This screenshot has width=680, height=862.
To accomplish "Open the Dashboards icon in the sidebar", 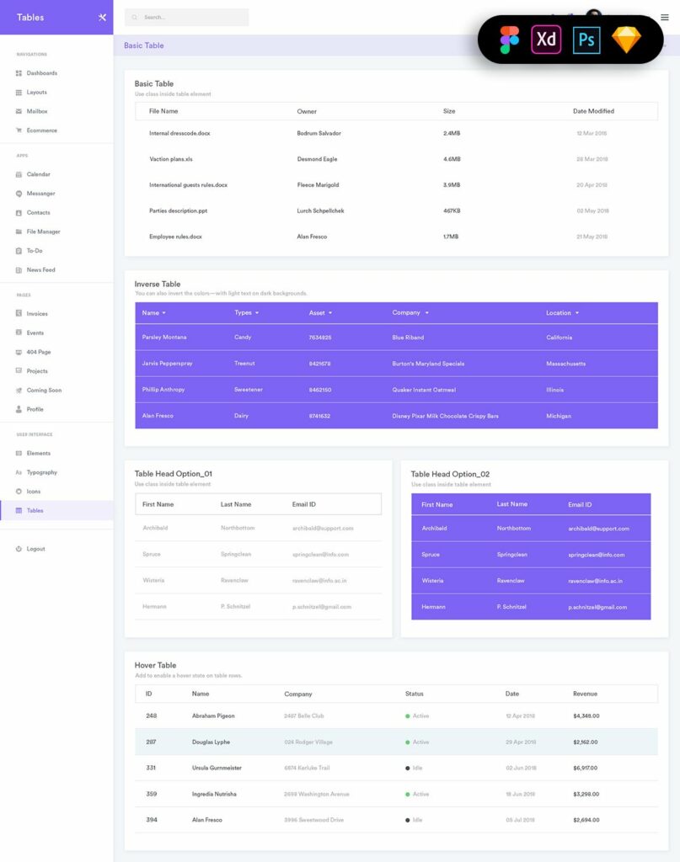I will 19,72.
